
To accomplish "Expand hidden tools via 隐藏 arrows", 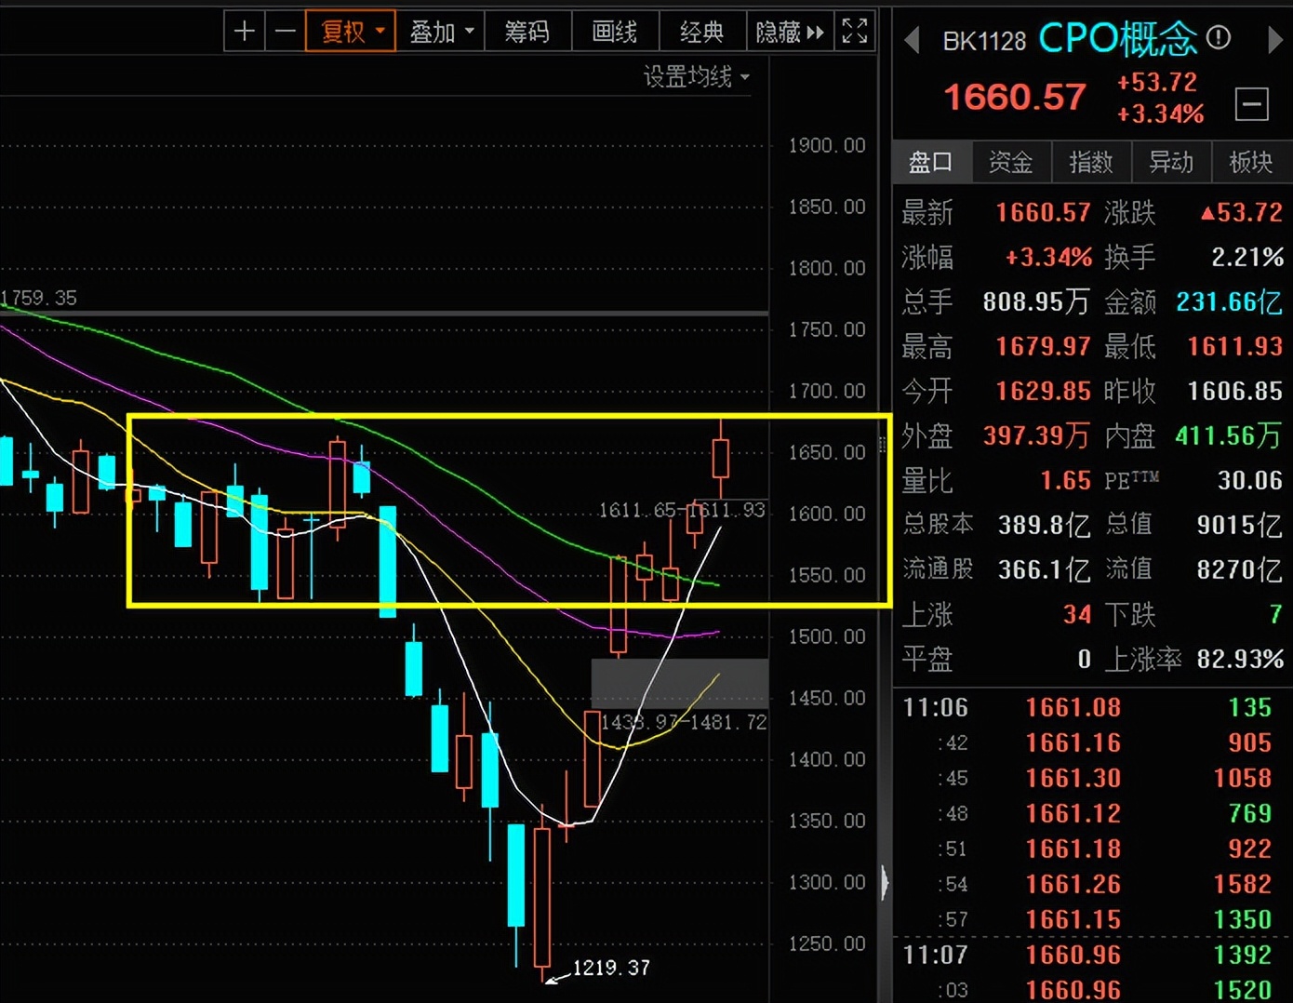I will pos(790,32).
